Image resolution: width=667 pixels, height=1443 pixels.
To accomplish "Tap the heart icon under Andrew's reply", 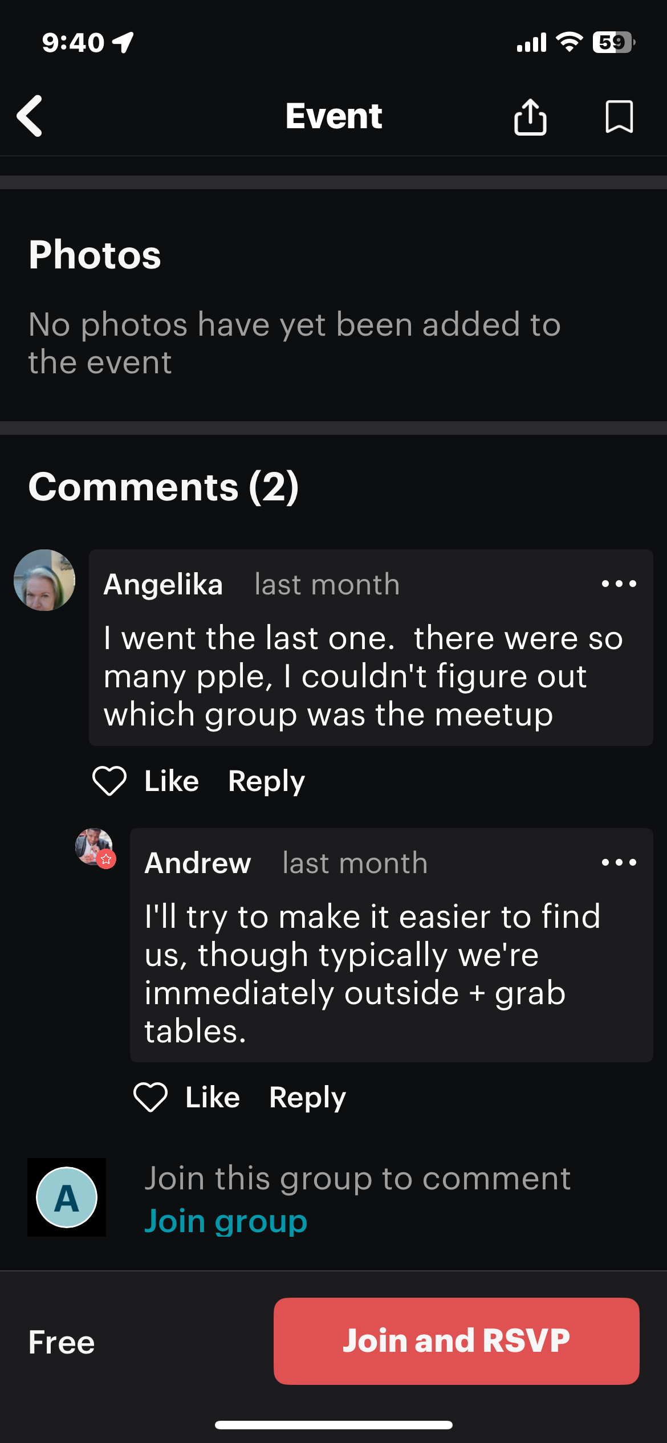I will click(x=151, y=1097).
